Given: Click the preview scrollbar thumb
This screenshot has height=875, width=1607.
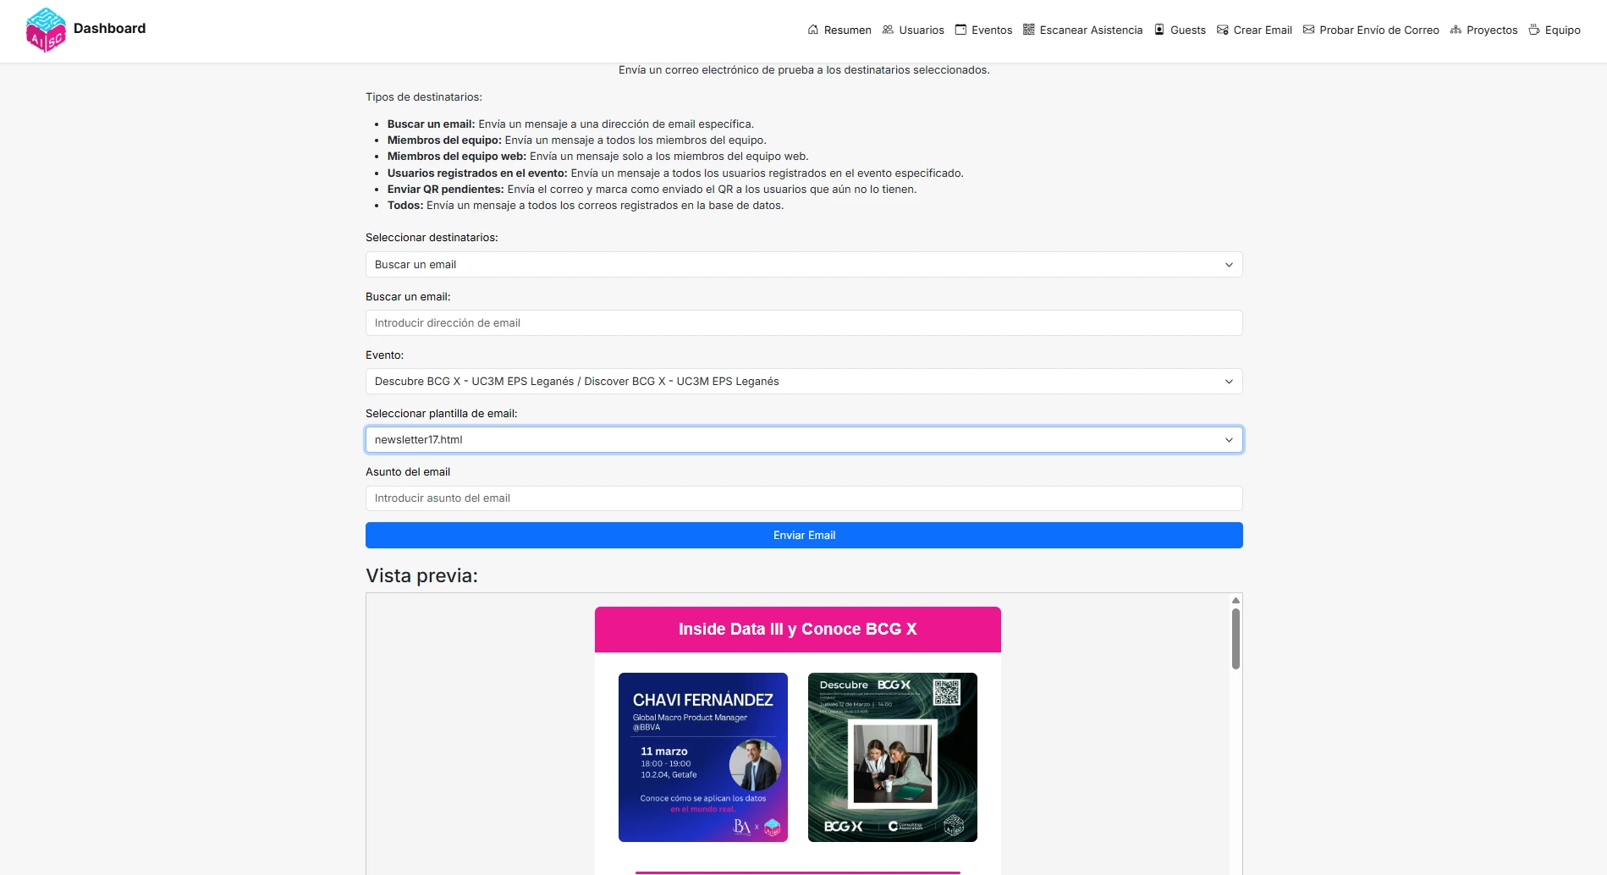Looking at the screenshot, I should pyautogui.click(x=1236, y=639).
